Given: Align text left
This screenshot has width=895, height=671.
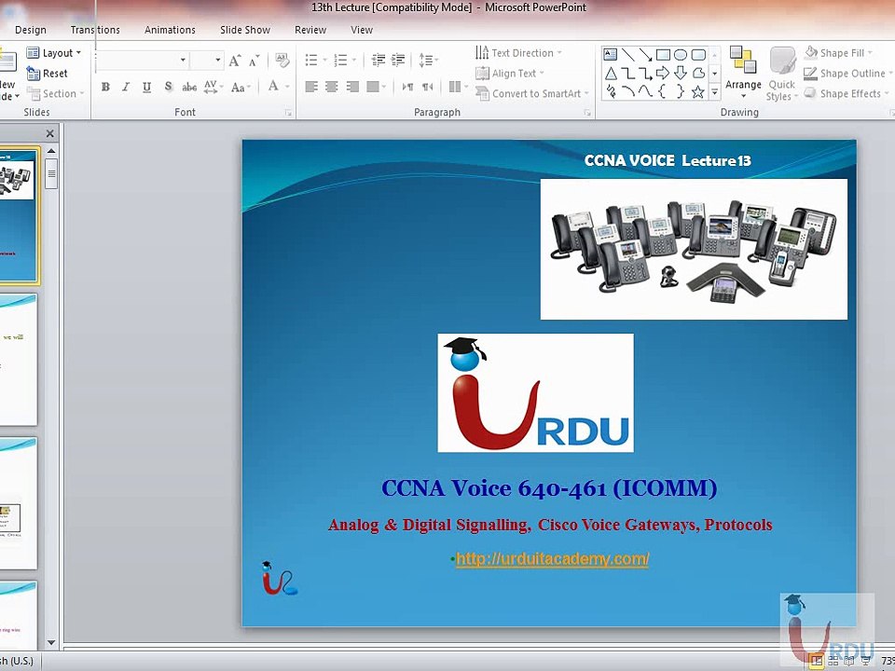Looking at the screenshot, I should [x=311, y=87].
